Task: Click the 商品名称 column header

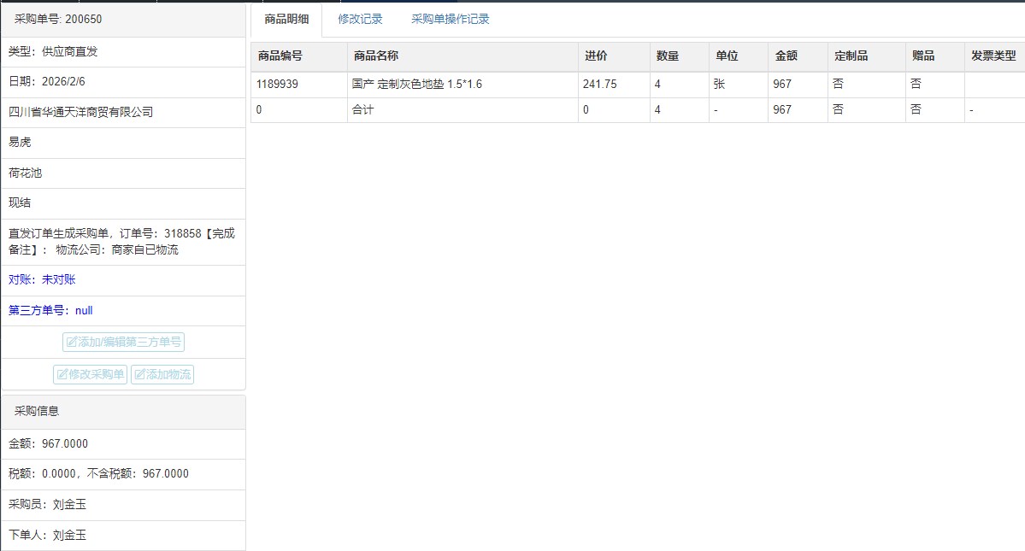Action: coord(376,56)
